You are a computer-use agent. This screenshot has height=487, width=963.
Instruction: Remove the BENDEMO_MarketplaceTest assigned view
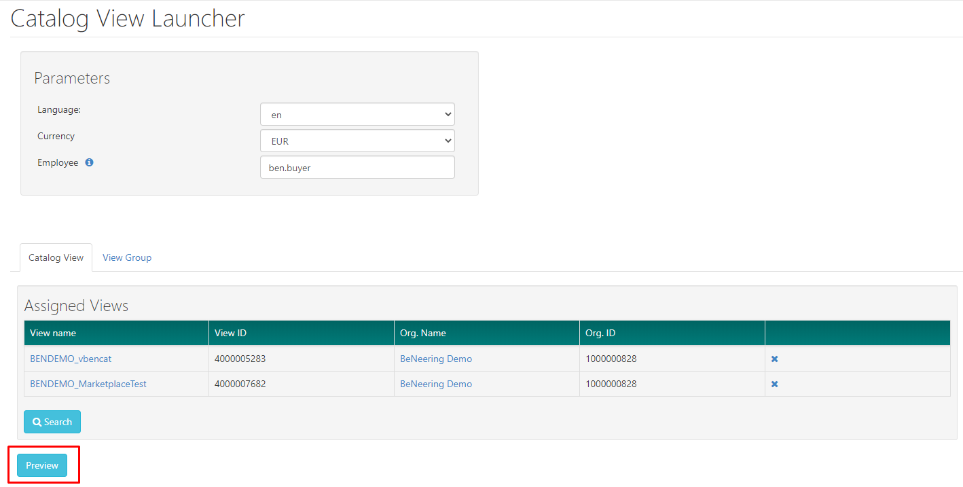[x=774, y=384]
